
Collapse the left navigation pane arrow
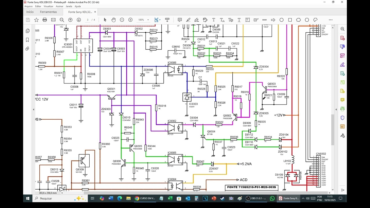coord(34,109)
